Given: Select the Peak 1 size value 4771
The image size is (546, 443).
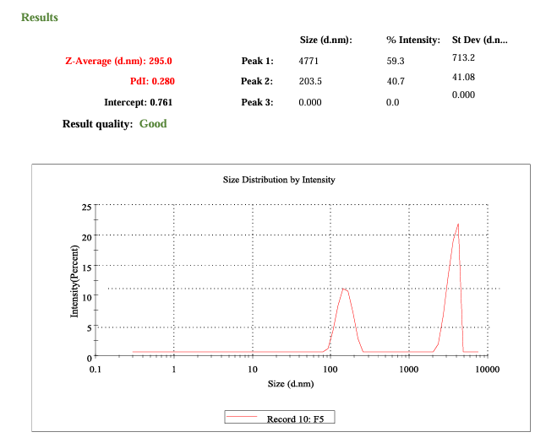Looking at the screenshot, I should click(308, 62).
